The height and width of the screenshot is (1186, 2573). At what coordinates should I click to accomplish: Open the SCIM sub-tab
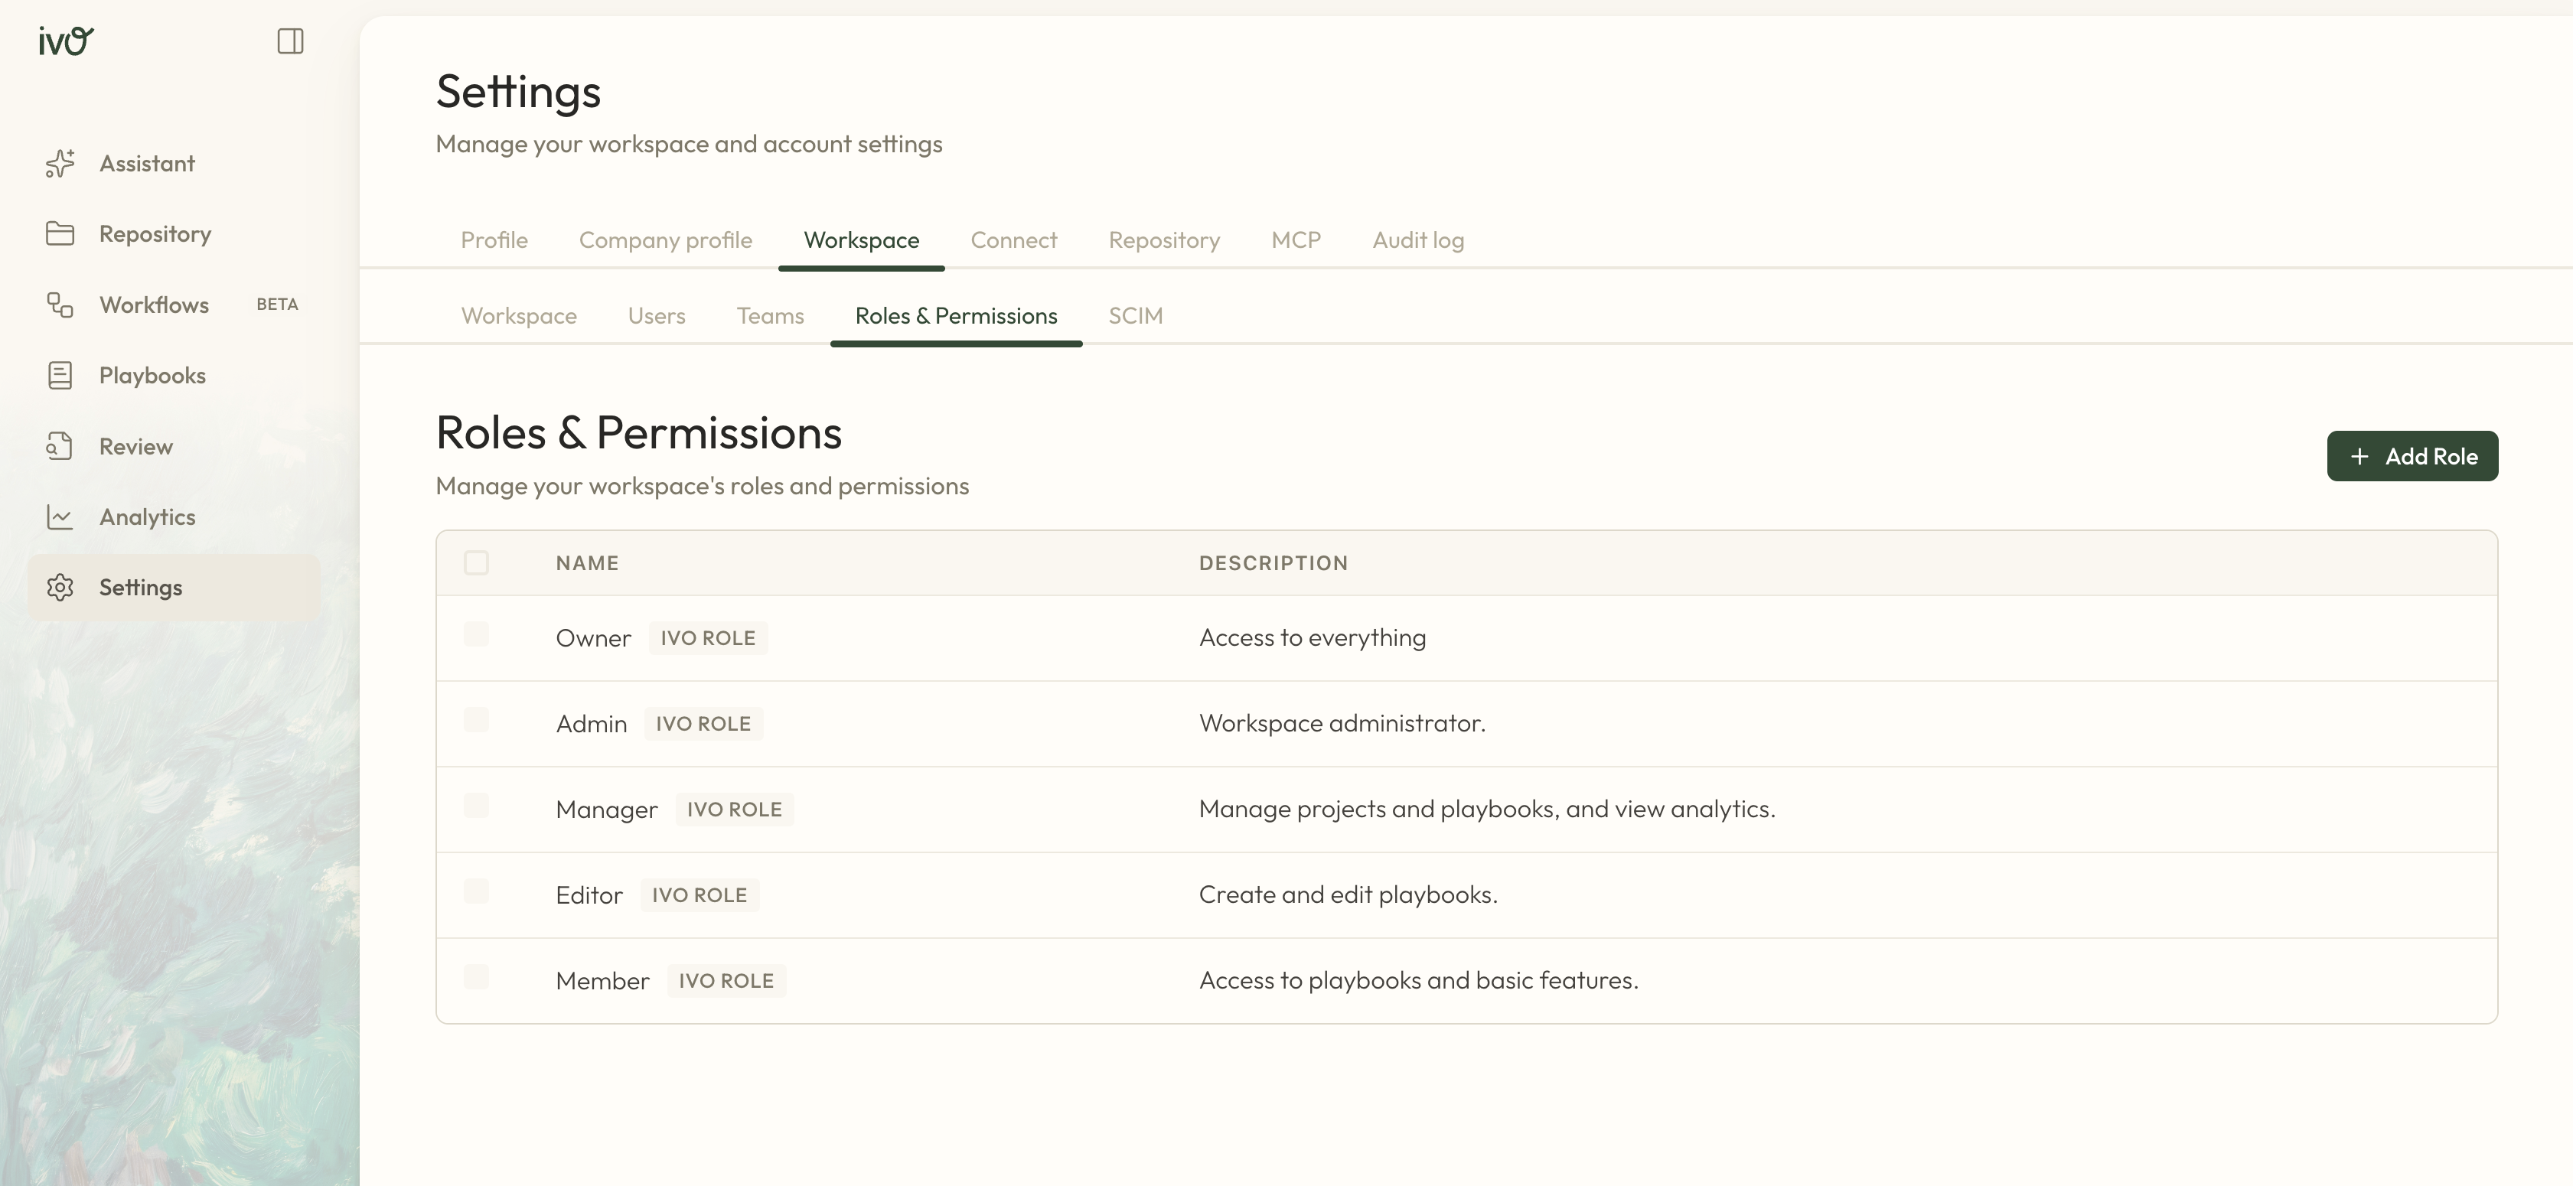click(x=1135, y=317)
